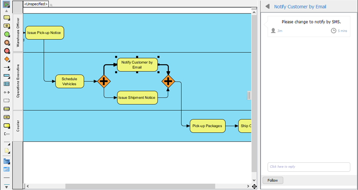Screen dimensions: 358x190
Task: Select the pointer selection tool
Action: [7, 4]
